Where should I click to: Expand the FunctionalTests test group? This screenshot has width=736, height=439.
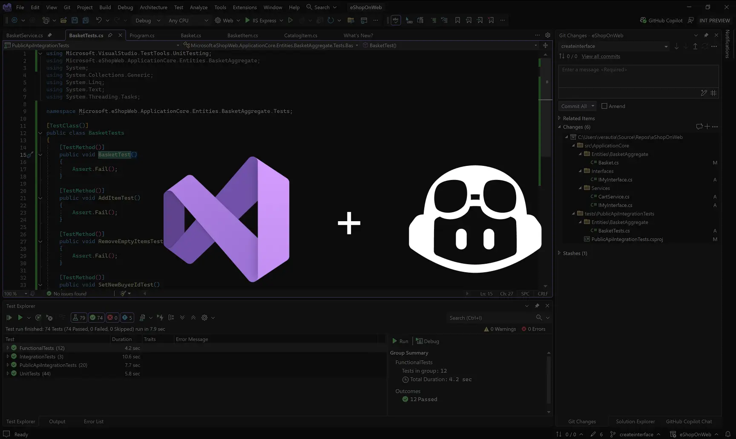[8, 348]
